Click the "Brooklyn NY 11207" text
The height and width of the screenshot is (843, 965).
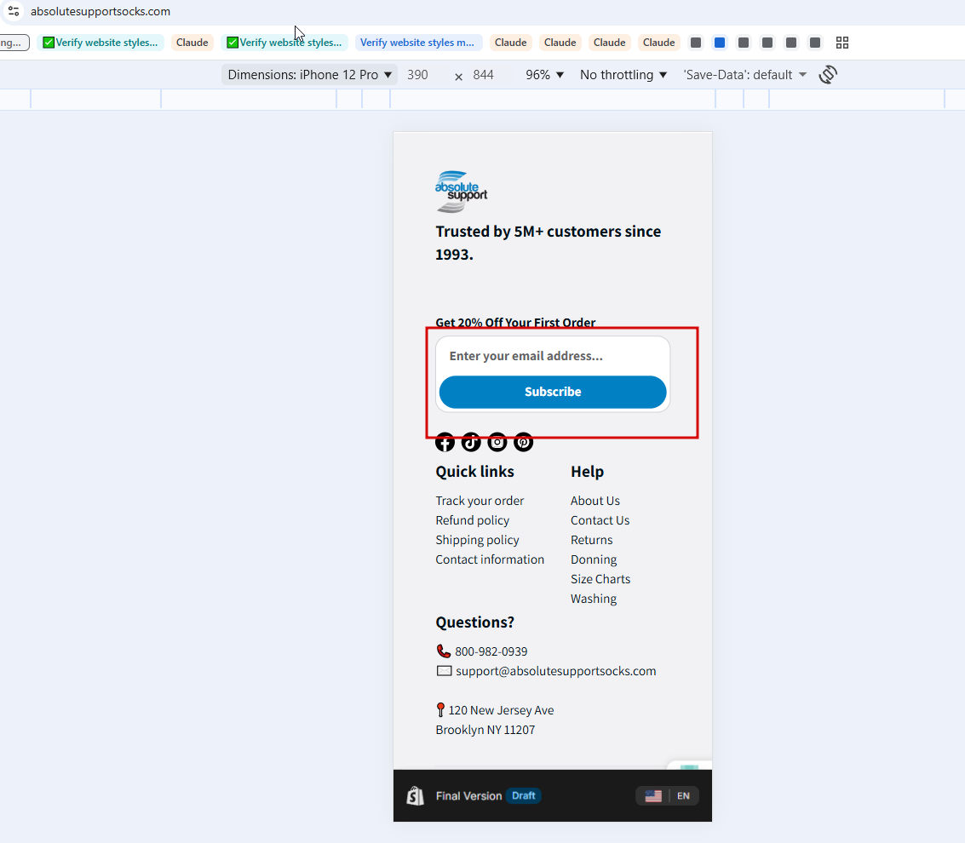tap(485, 730)
